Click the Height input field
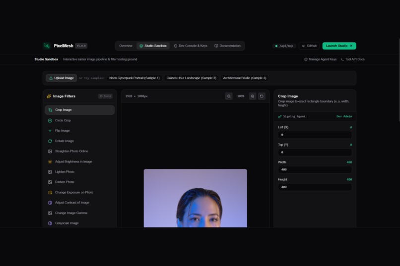Screen dimensions: 400x266 click(x=315, y=187)
